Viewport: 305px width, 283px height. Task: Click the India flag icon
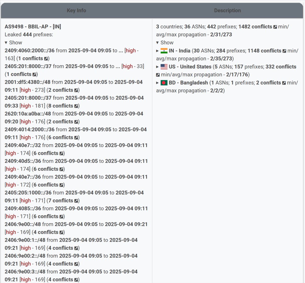tap(164, 51)
